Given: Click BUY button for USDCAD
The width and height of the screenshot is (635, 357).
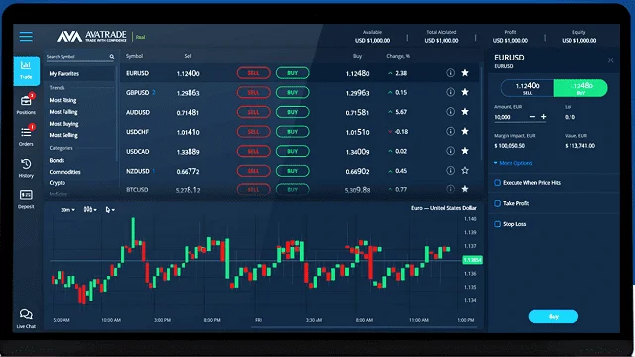Looking at the screenshot, I should [293, 151].
